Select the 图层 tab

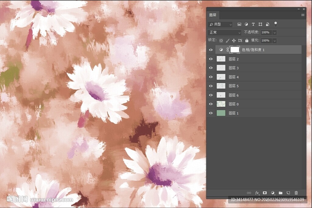pos(212,15)
